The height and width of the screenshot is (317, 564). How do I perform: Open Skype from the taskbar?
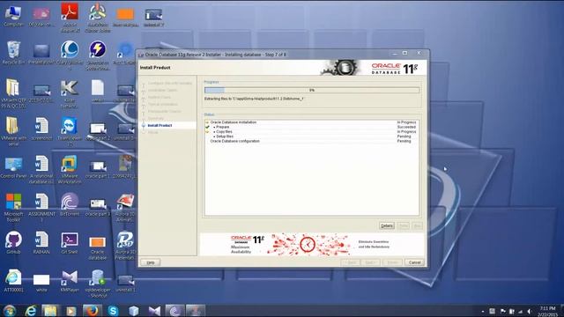pyautogui.click(x=113, y=311)
